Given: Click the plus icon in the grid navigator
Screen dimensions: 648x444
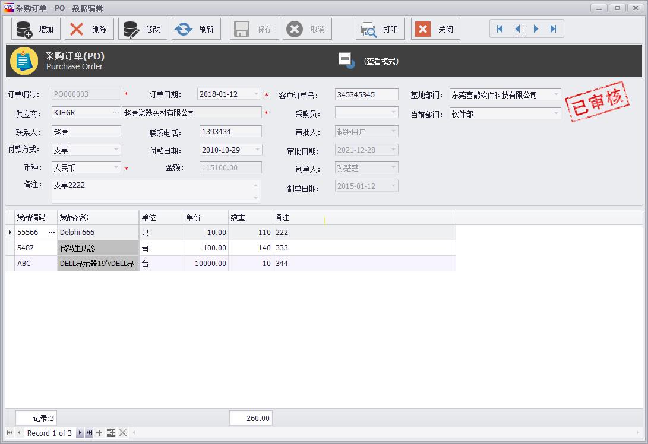Looking at the screenshot, I should pyautogui.click(x=99, y=433).
